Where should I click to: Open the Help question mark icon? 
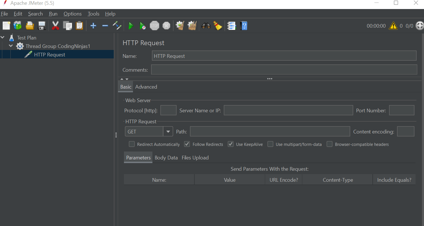click(243, 26)
